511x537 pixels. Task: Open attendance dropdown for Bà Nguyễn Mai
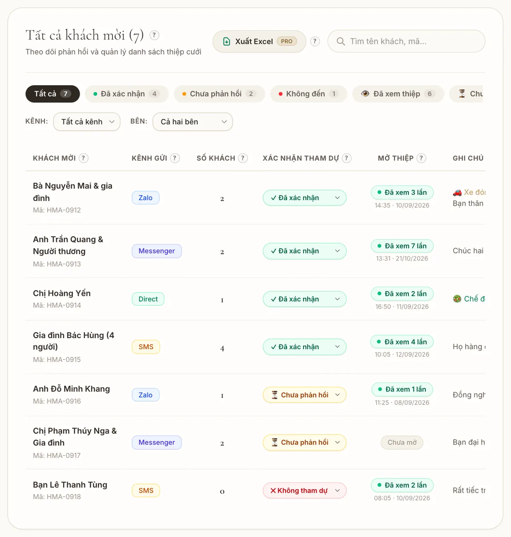[304, 198]
